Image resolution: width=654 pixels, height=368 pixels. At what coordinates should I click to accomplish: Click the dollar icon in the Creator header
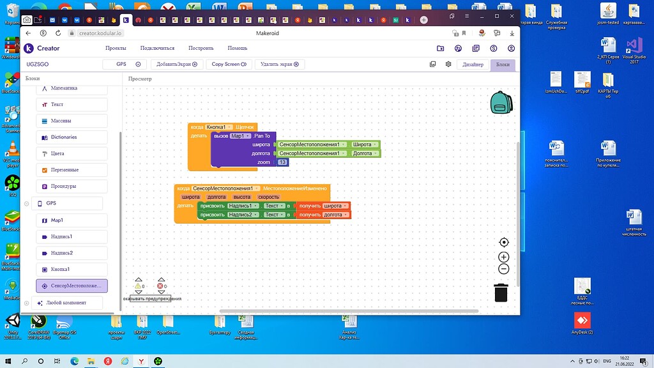pos(494,49)
